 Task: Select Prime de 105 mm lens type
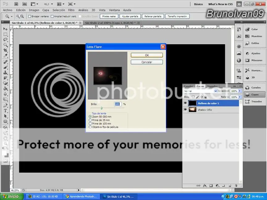coord(90,124)
